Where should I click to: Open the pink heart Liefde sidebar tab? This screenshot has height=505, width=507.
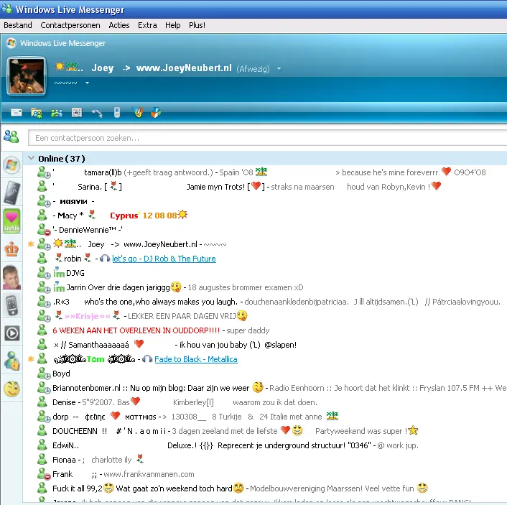(11, 221)
